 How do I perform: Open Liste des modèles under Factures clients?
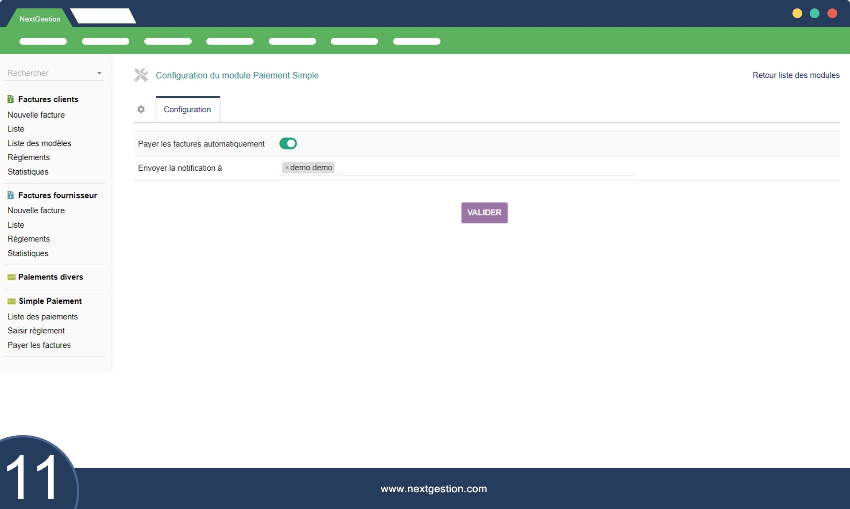[39, 143]
